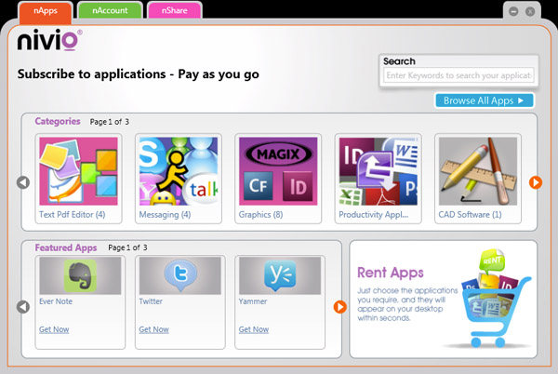558x374 pixels.
Task: Open the CAD Software category image
Action: click(x=478, y=171)
